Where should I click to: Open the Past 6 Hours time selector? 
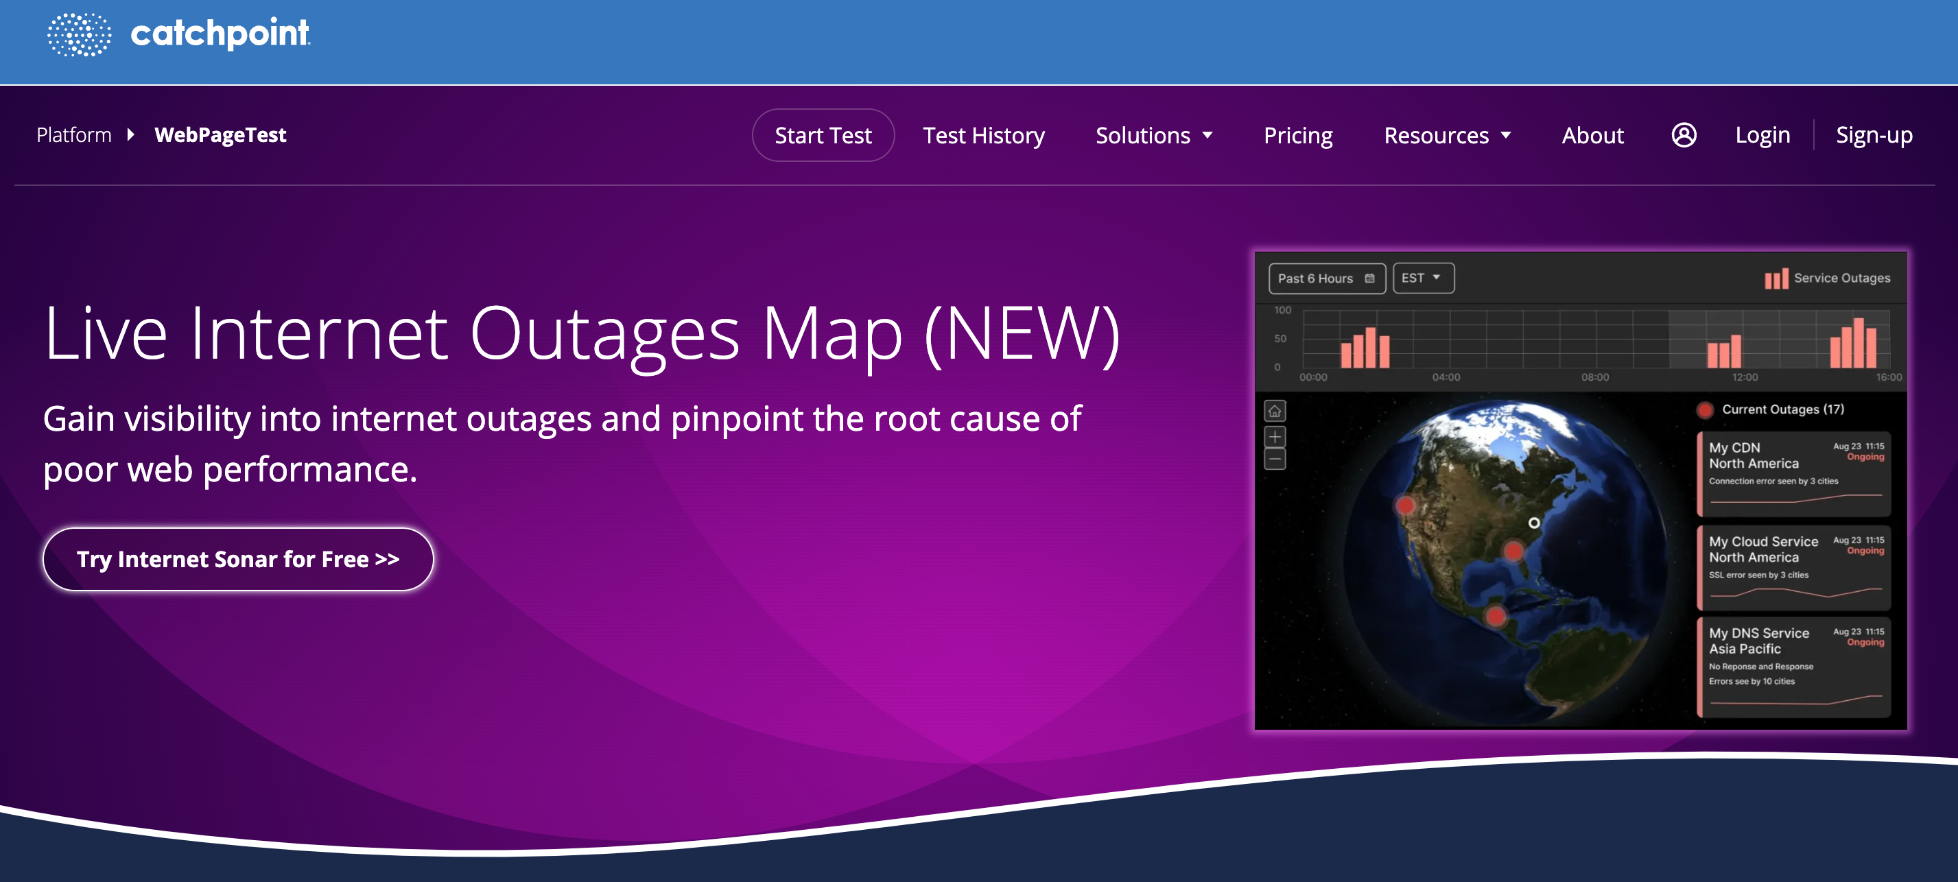point(1326,279)
